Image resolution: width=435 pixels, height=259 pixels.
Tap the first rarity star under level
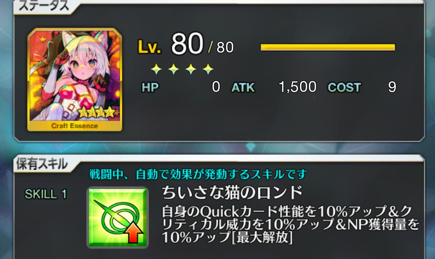pyautogui.click(x=156, y=69)
